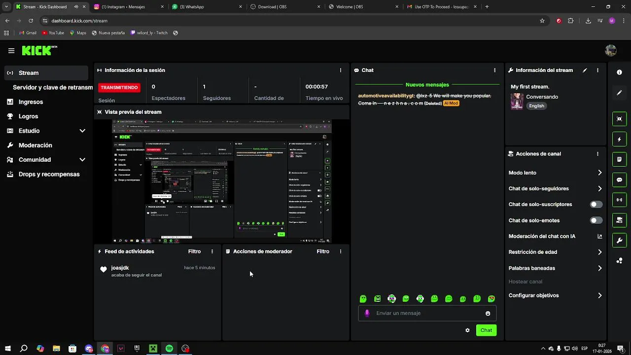Send message with green Chat button
The height and width of the screenshot is (355, 631).
(x=486, y=330)
